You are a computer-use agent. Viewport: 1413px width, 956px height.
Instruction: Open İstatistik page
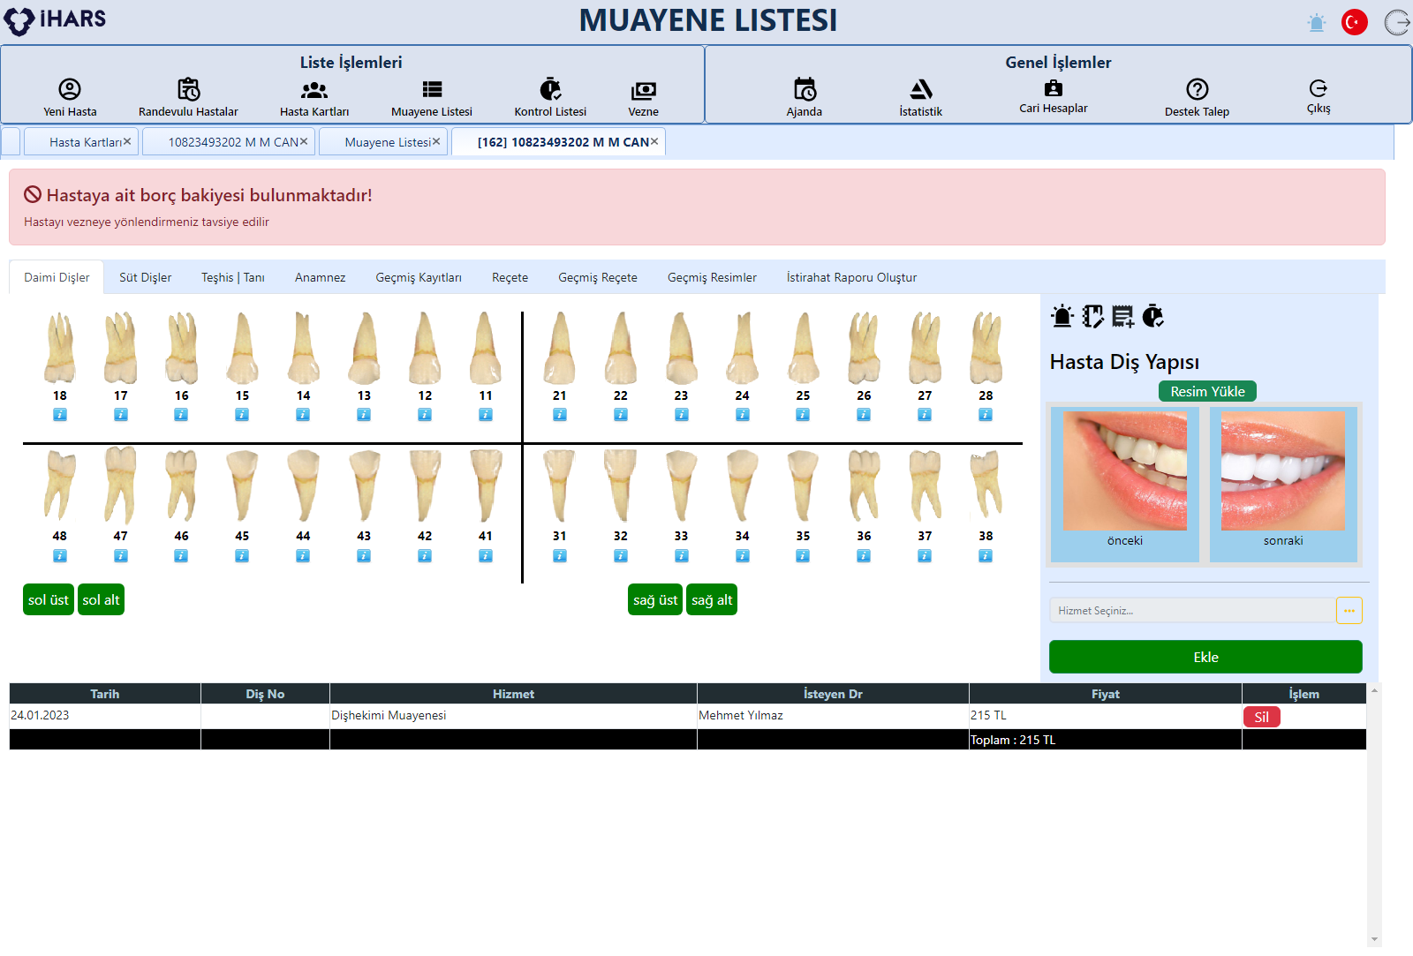pos(920,89)
